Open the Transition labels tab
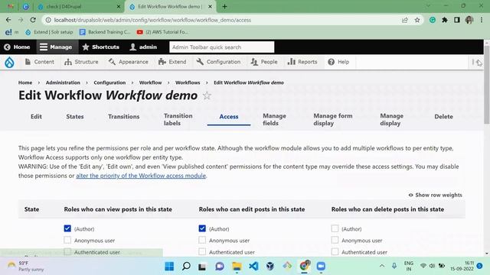Screen dimensions: 490x275 tap(178, 119)
